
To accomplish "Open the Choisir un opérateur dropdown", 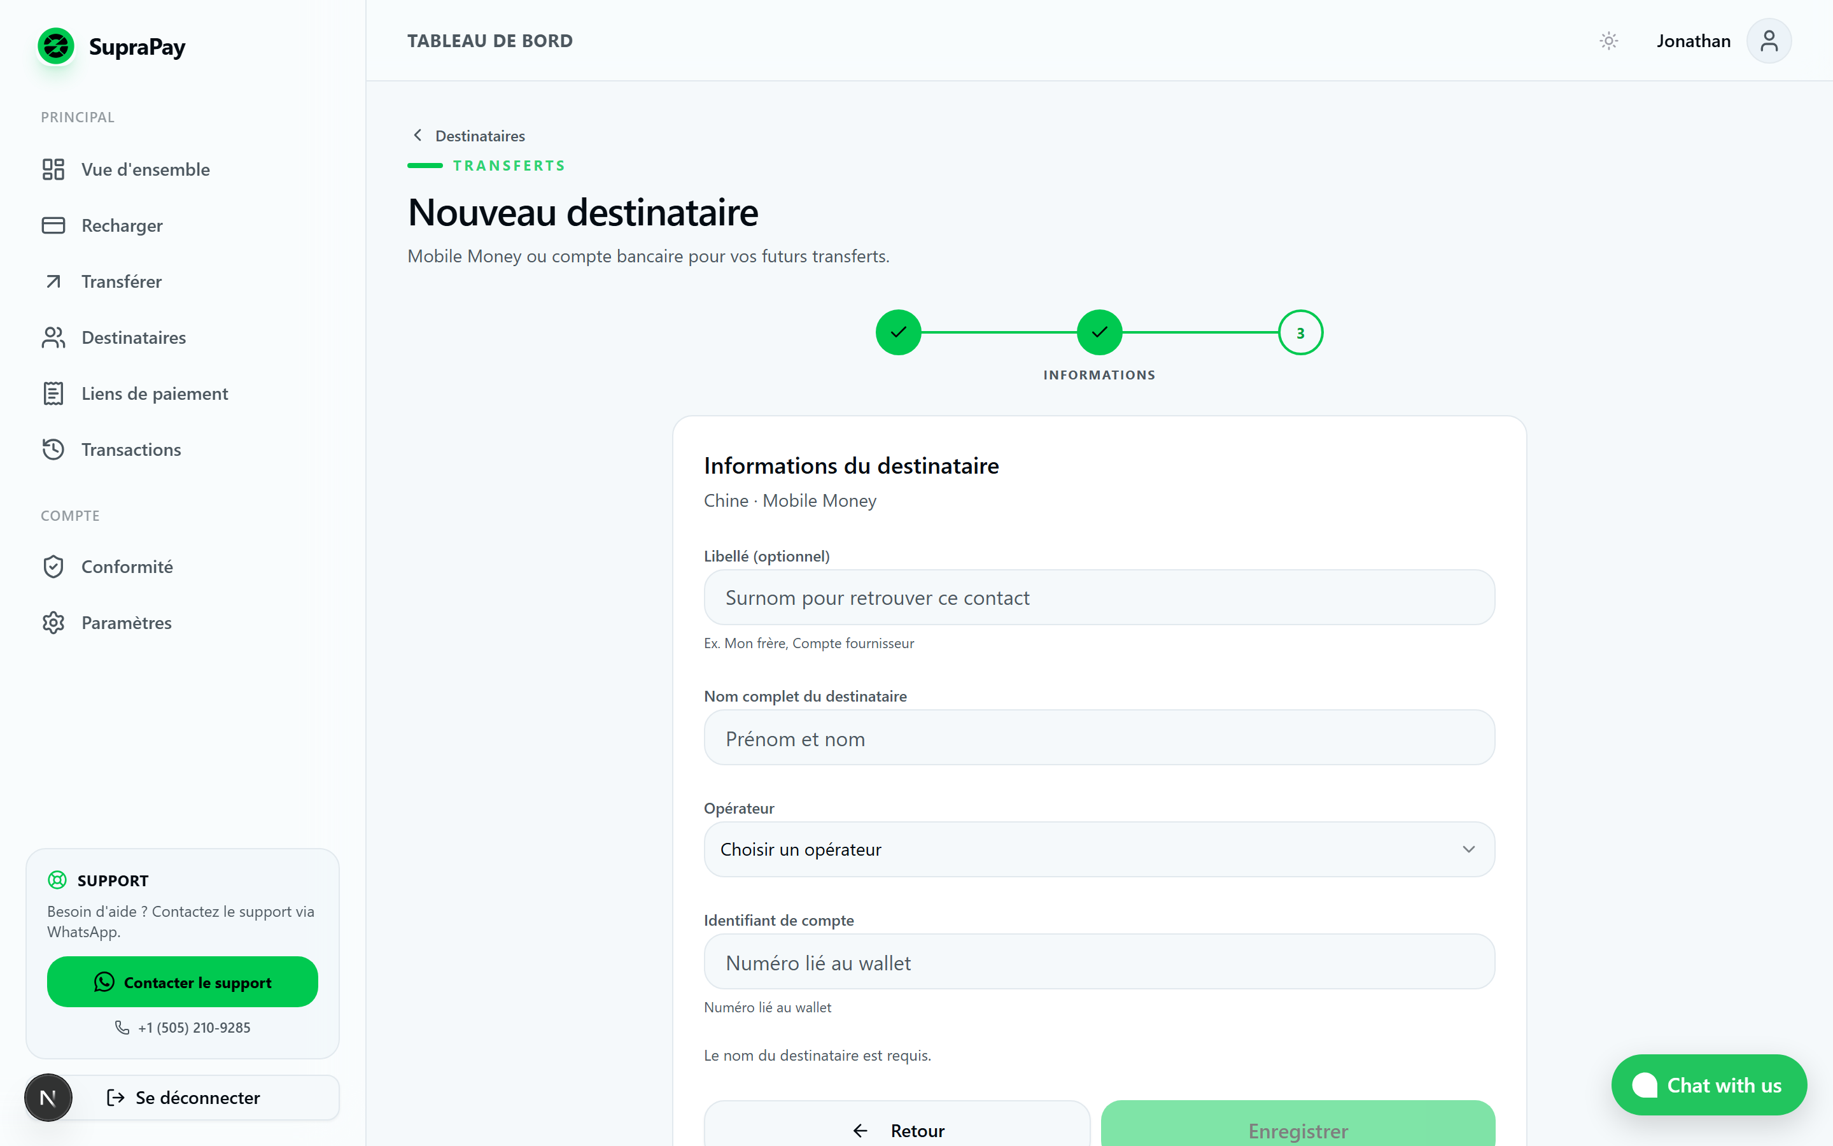I will click(1099, 849).
